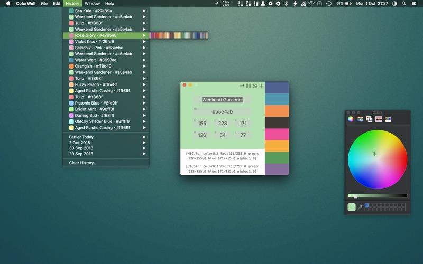Screen dimensions: 423x264
Task: Select the color wheel tab in Colors panel
Action: pyautogui.click(x=351, y=119)
